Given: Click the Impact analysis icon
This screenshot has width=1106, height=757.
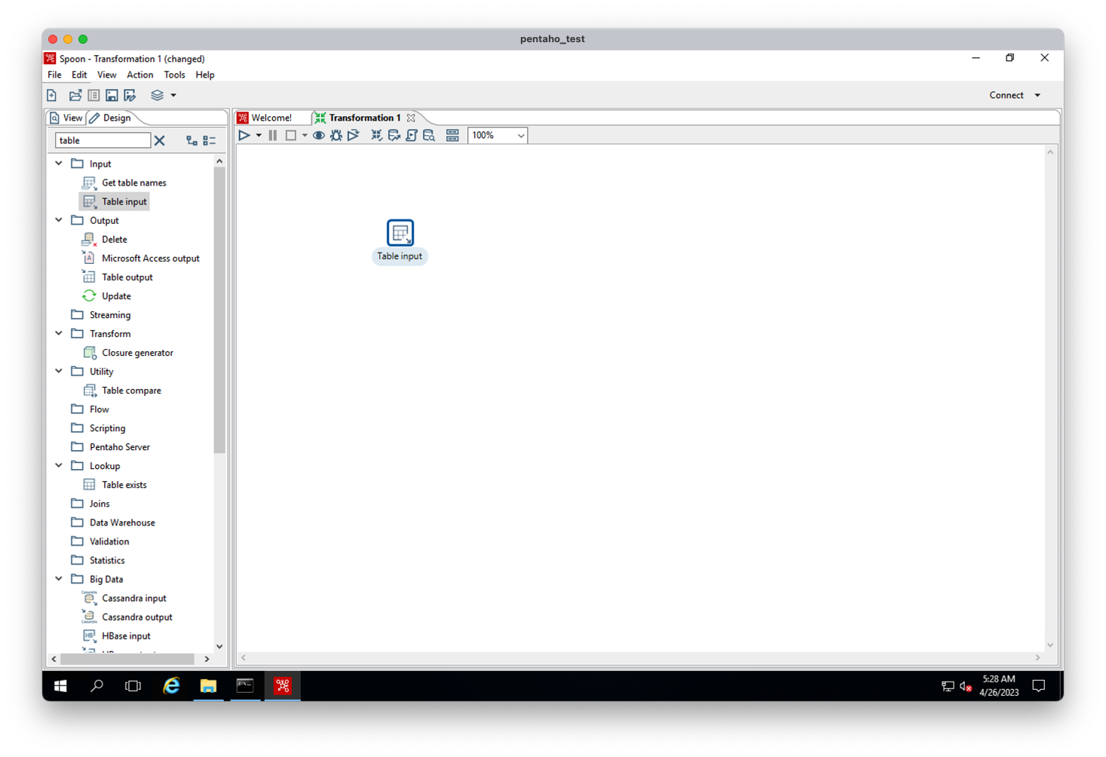Looking at the screenshot, I should (x=394, y=136).
